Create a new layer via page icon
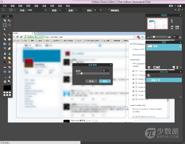Screen dimensions: 185x144 point(173,67)
